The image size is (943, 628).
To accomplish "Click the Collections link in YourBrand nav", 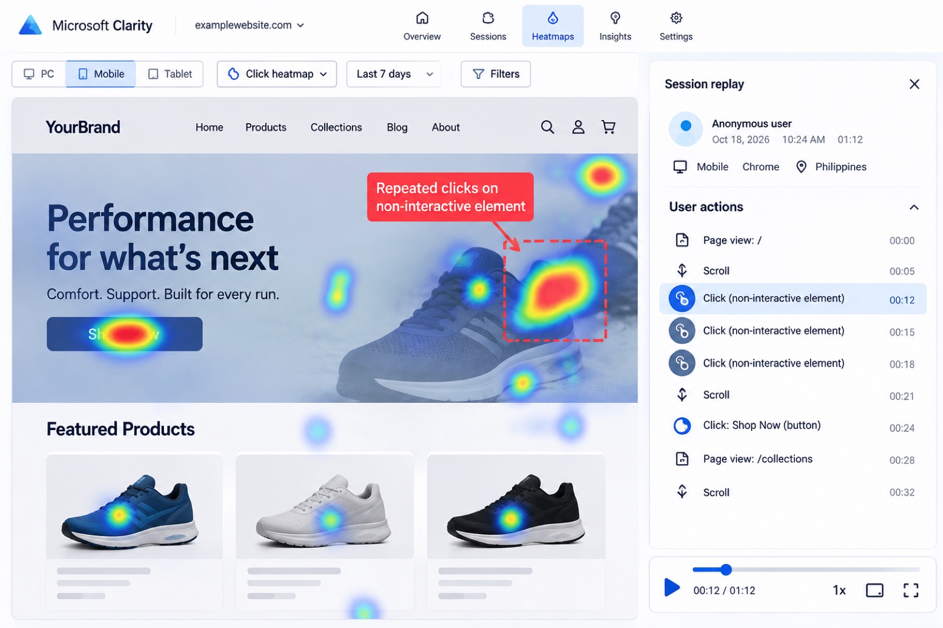I will pyautogui.click(x=336, y=127).
